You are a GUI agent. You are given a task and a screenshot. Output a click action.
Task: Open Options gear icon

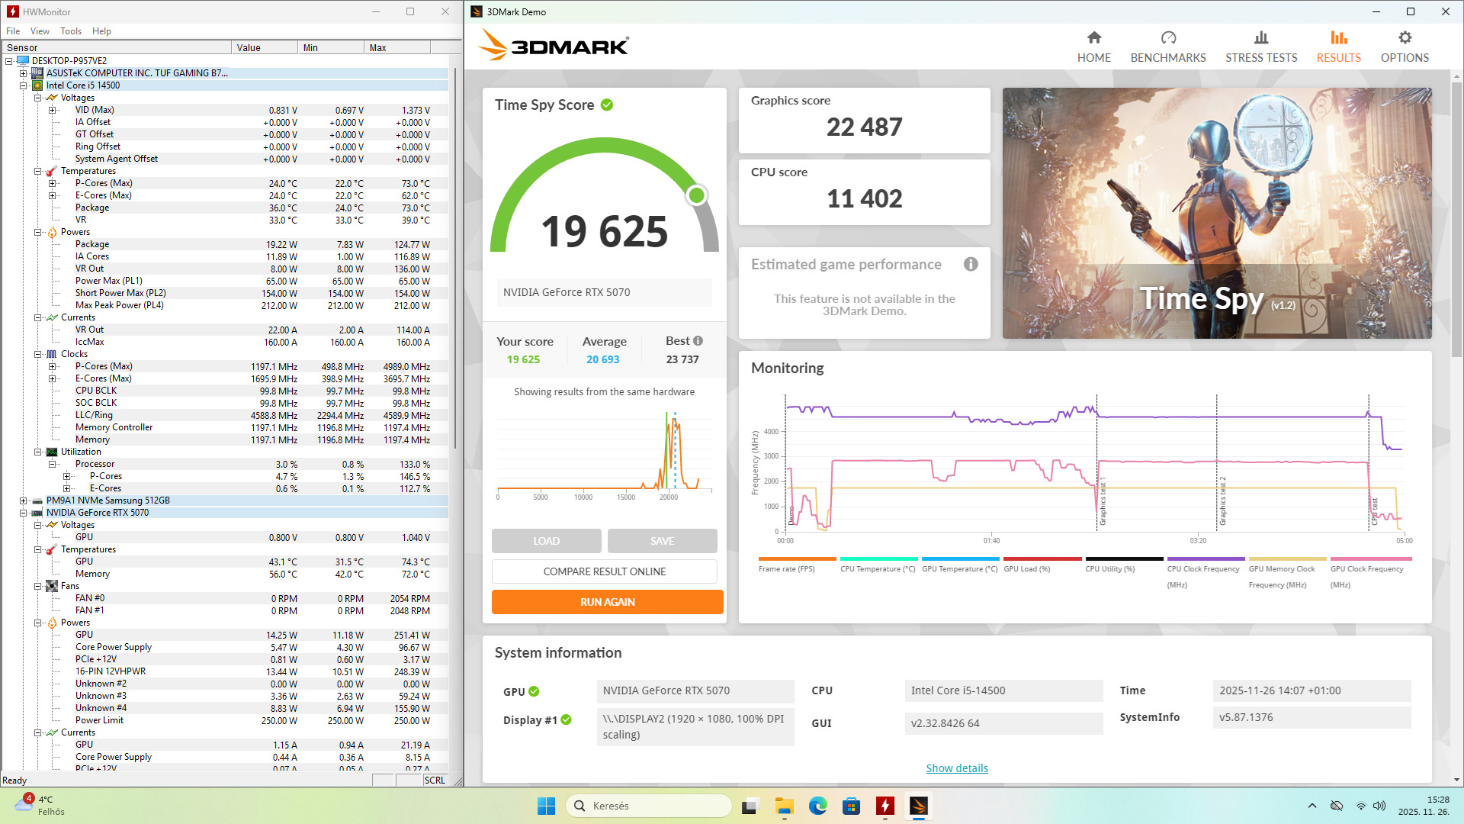pos(1404,38)
